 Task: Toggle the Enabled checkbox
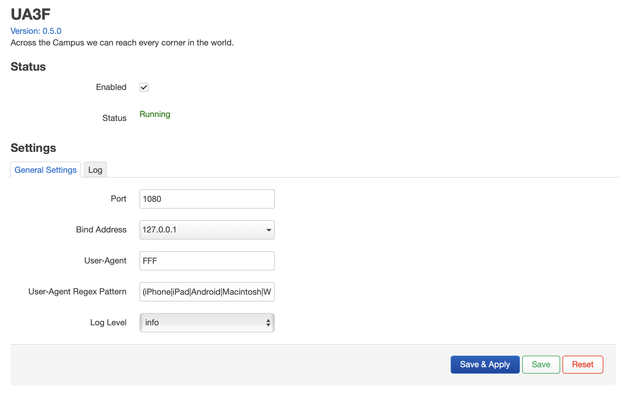(144, 87)
